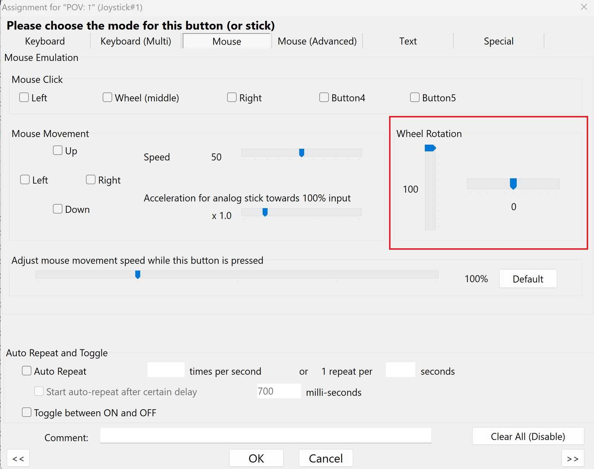This screenshot has height=469, width=594.
Task: Enable mouse movement Down checkbox
Action: pos(58,209)
